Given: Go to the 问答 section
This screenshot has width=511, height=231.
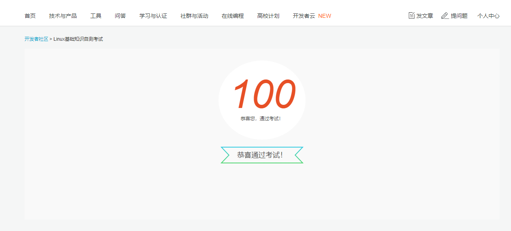Looking at the screenshot, I should [120, 16].
